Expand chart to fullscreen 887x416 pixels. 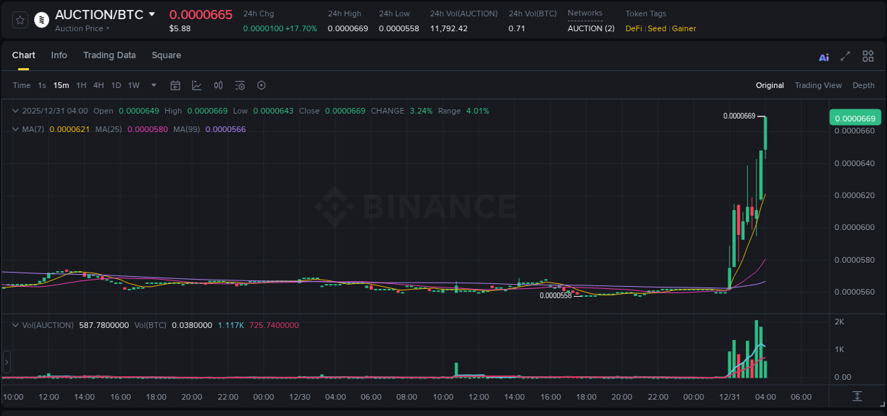pyautogui.click(x=845, y=57)
